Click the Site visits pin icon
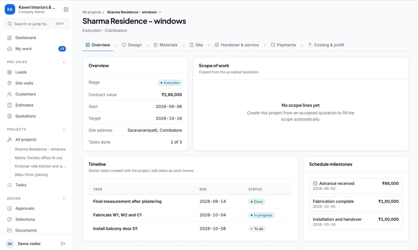 point(9,83)
